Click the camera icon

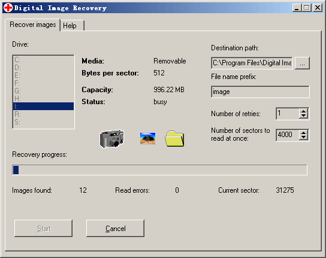tap(112, 138)
